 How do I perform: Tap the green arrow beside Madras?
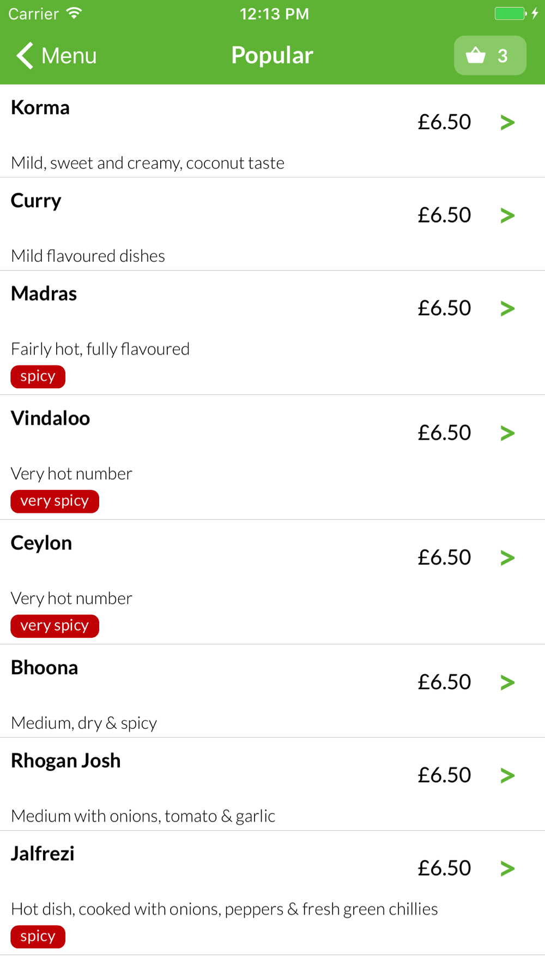click(x=507, y=308)
